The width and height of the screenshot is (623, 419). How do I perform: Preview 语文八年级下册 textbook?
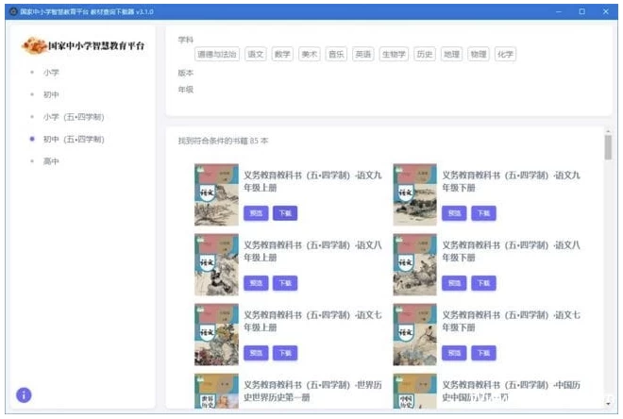[x=454, y=283]
